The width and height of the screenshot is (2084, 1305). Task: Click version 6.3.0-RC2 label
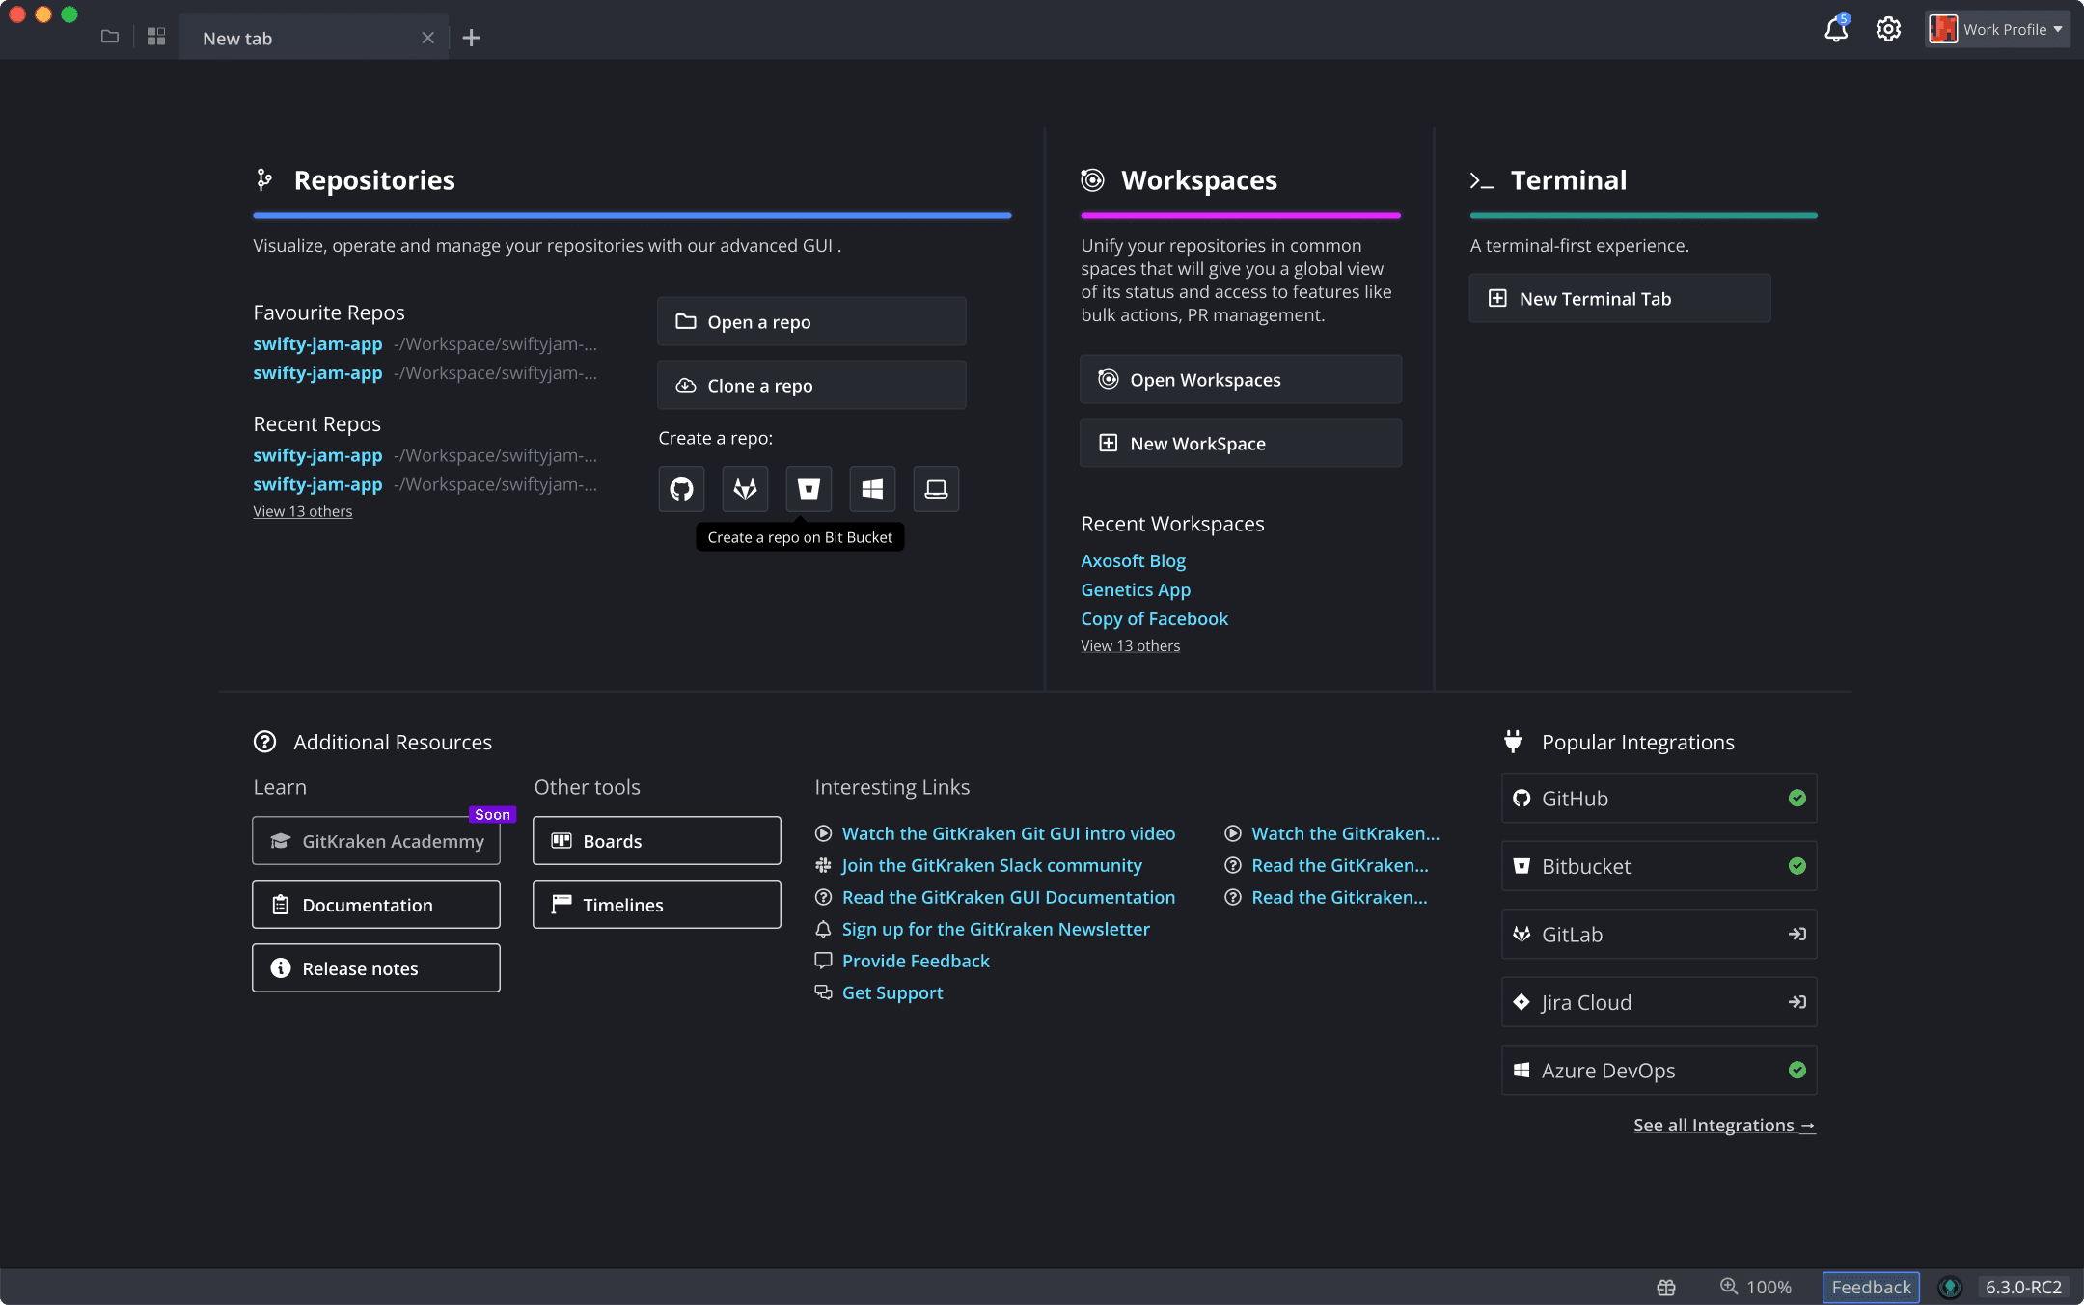pyautogui.click(x=2023, y=1287)
